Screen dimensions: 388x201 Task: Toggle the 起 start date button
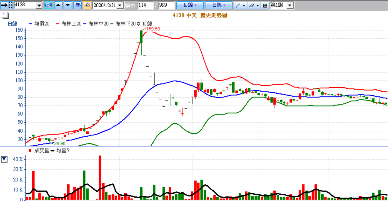(x=77, y=5)
